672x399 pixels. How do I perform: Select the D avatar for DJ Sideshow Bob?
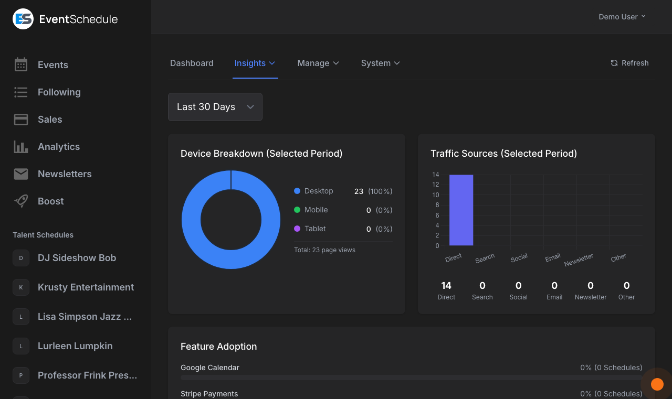(21, 258)
